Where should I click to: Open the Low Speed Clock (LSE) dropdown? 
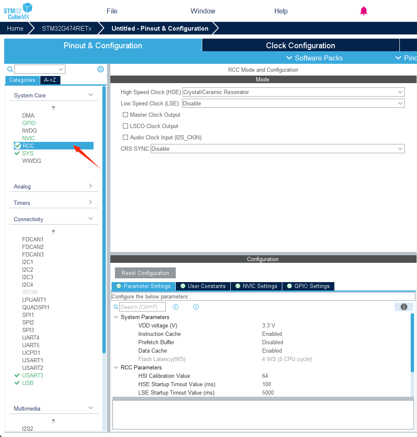point(293,103)
